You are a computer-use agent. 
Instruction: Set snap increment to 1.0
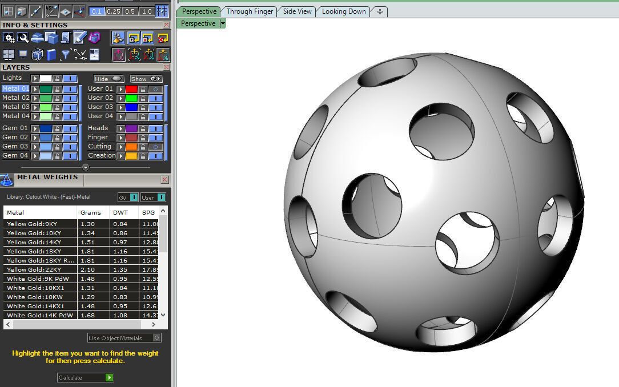pyautogui.click(x=146, y=11)
